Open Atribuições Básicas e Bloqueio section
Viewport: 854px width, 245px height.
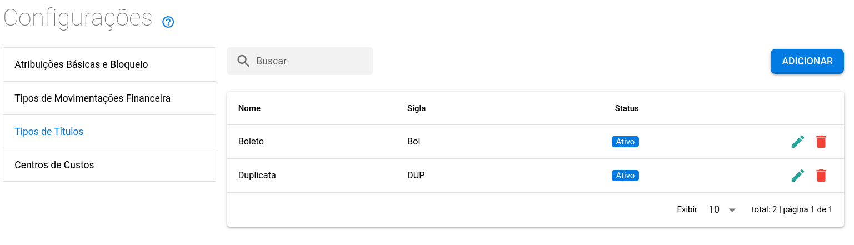81,64
